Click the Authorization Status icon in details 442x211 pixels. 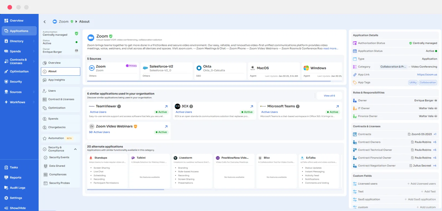pyautogui.click(x=355, y=43)
